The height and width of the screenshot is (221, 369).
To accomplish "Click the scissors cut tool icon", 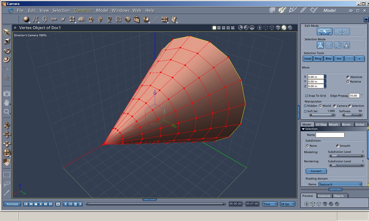I will [x=54, y=19].
